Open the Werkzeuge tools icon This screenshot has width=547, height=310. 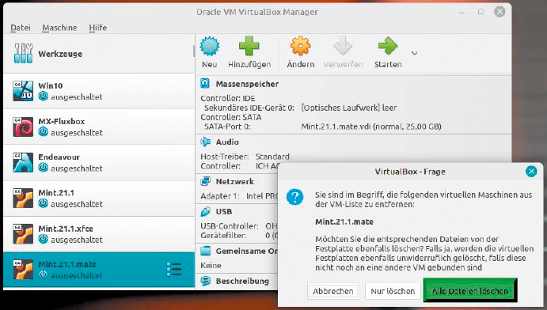[24, 53]
